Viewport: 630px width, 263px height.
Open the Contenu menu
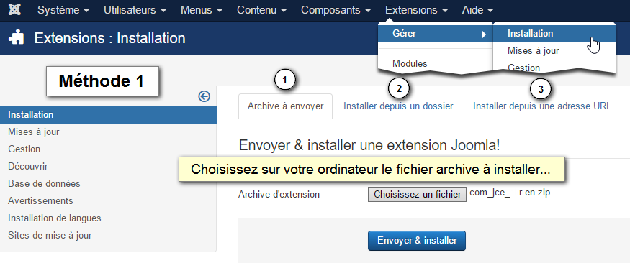(261, 11)
